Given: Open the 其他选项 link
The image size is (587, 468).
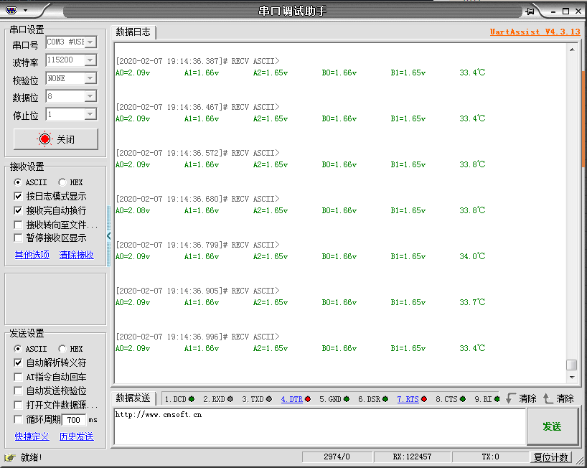Looking at the screenshot, I should tap(32, 255).
